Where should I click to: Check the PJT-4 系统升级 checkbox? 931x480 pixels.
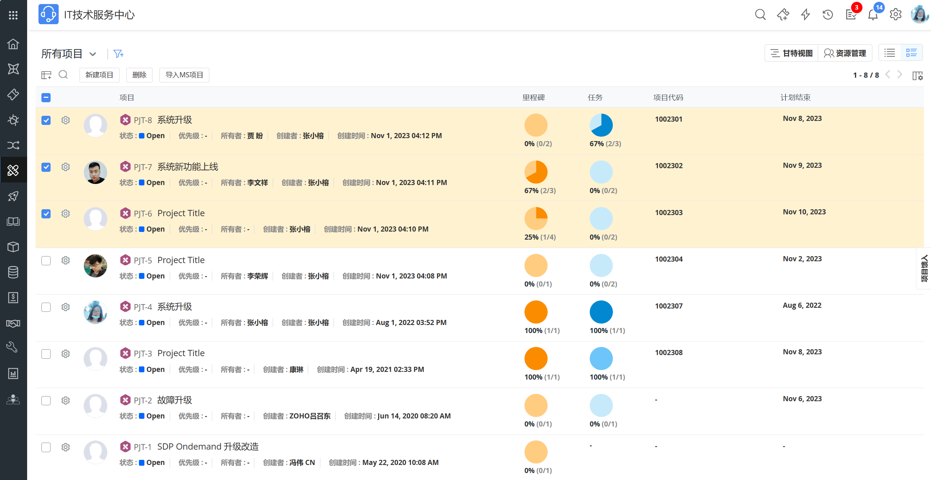(x=46, y=307)
